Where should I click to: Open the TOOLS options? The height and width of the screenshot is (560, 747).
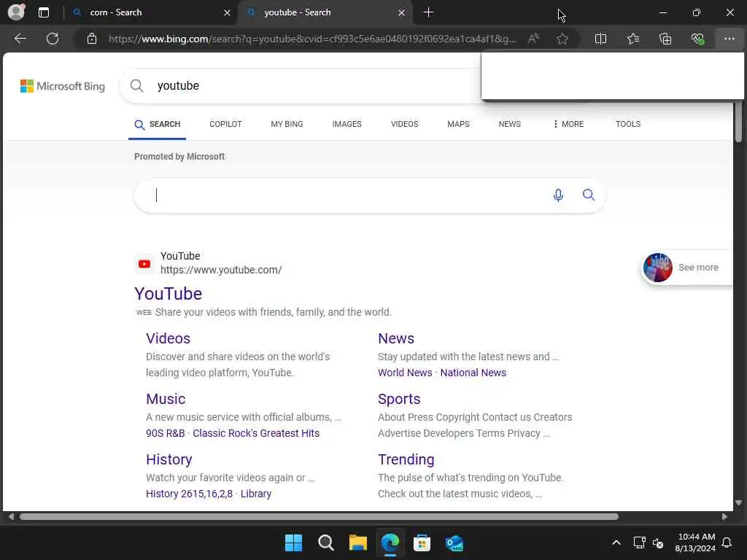pyautogui.click(x=628, y=124)
